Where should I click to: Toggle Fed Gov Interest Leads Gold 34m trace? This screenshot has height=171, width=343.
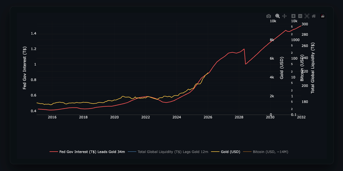[87, 152]
